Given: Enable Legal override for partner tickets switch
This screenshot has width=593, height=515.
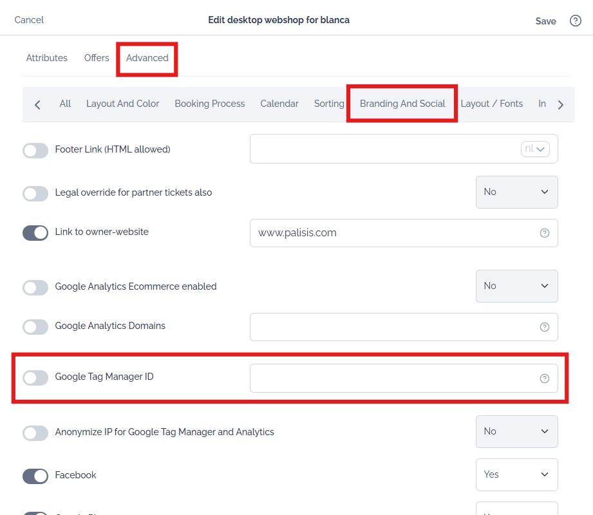Looking at the screenshot, I should tap(35, 194).
